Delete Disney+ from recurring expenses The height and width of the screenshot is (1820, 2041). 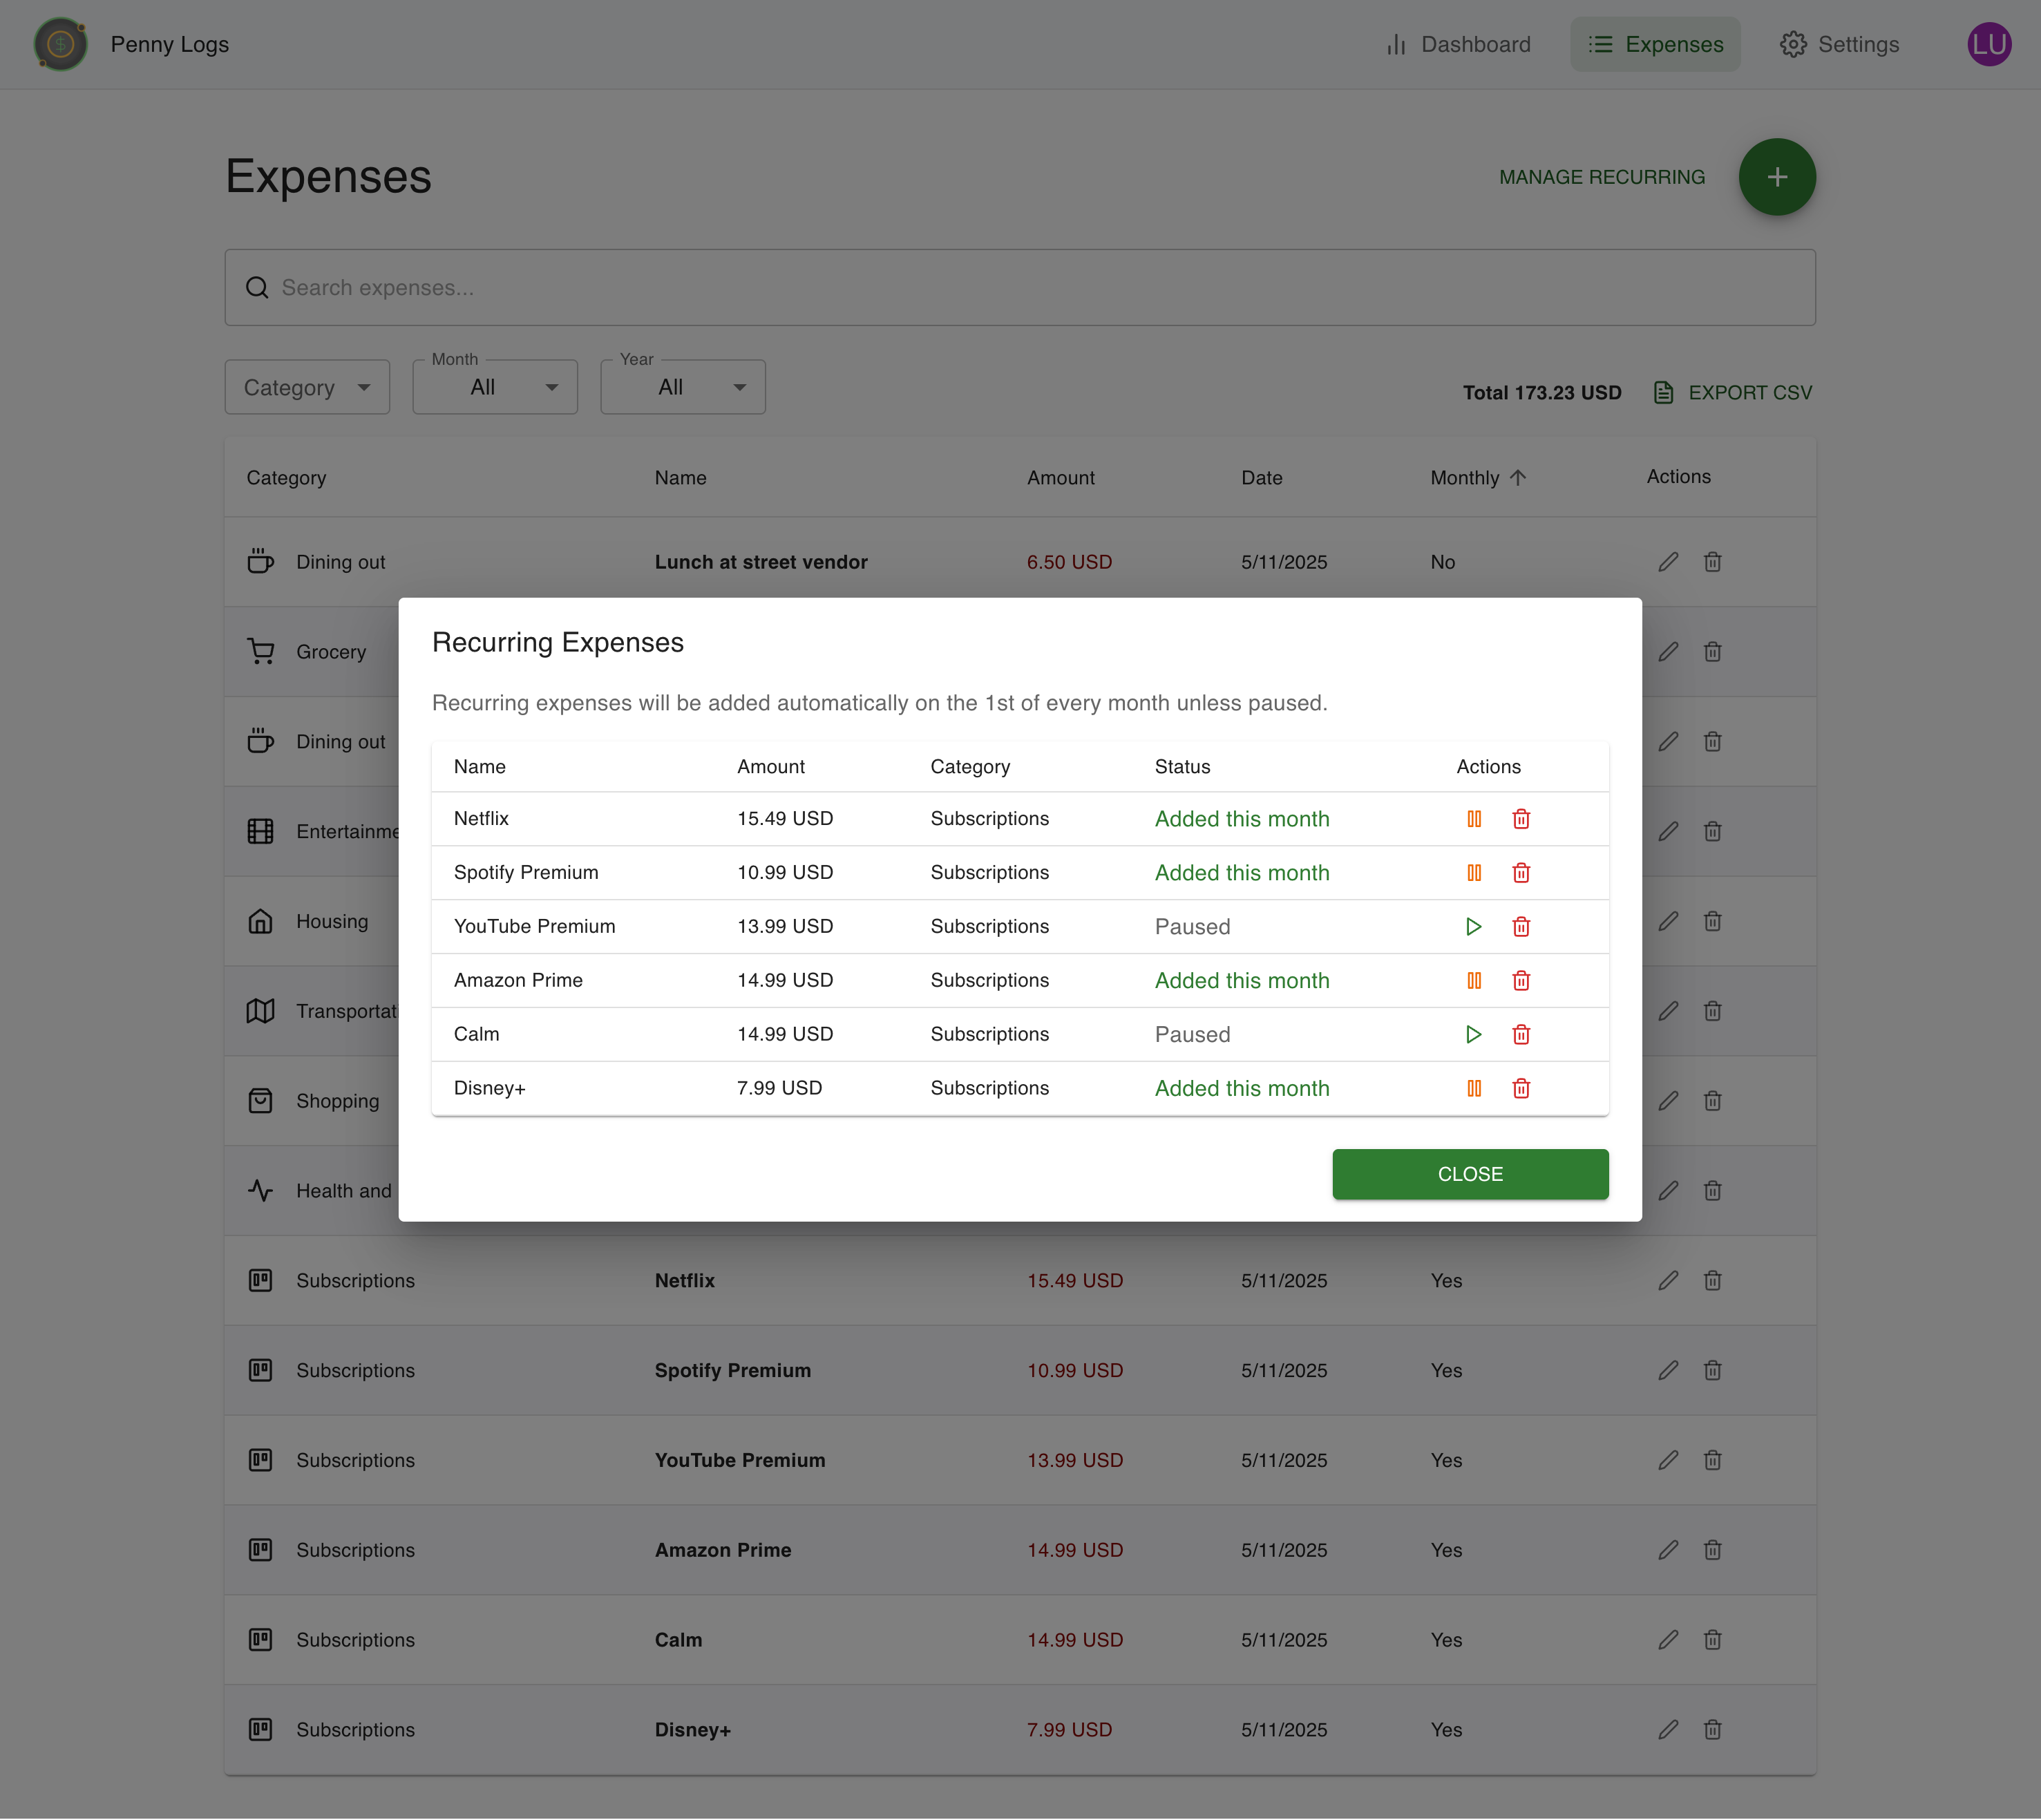tap(1521, 1088)
